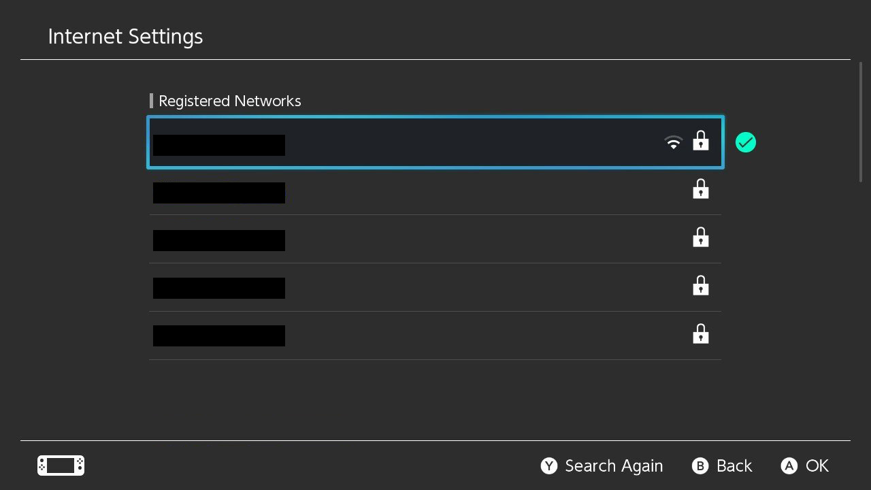Select the fourth registered network's redacted name
This screenshot has height=490, width=871.
pos(219,288)
